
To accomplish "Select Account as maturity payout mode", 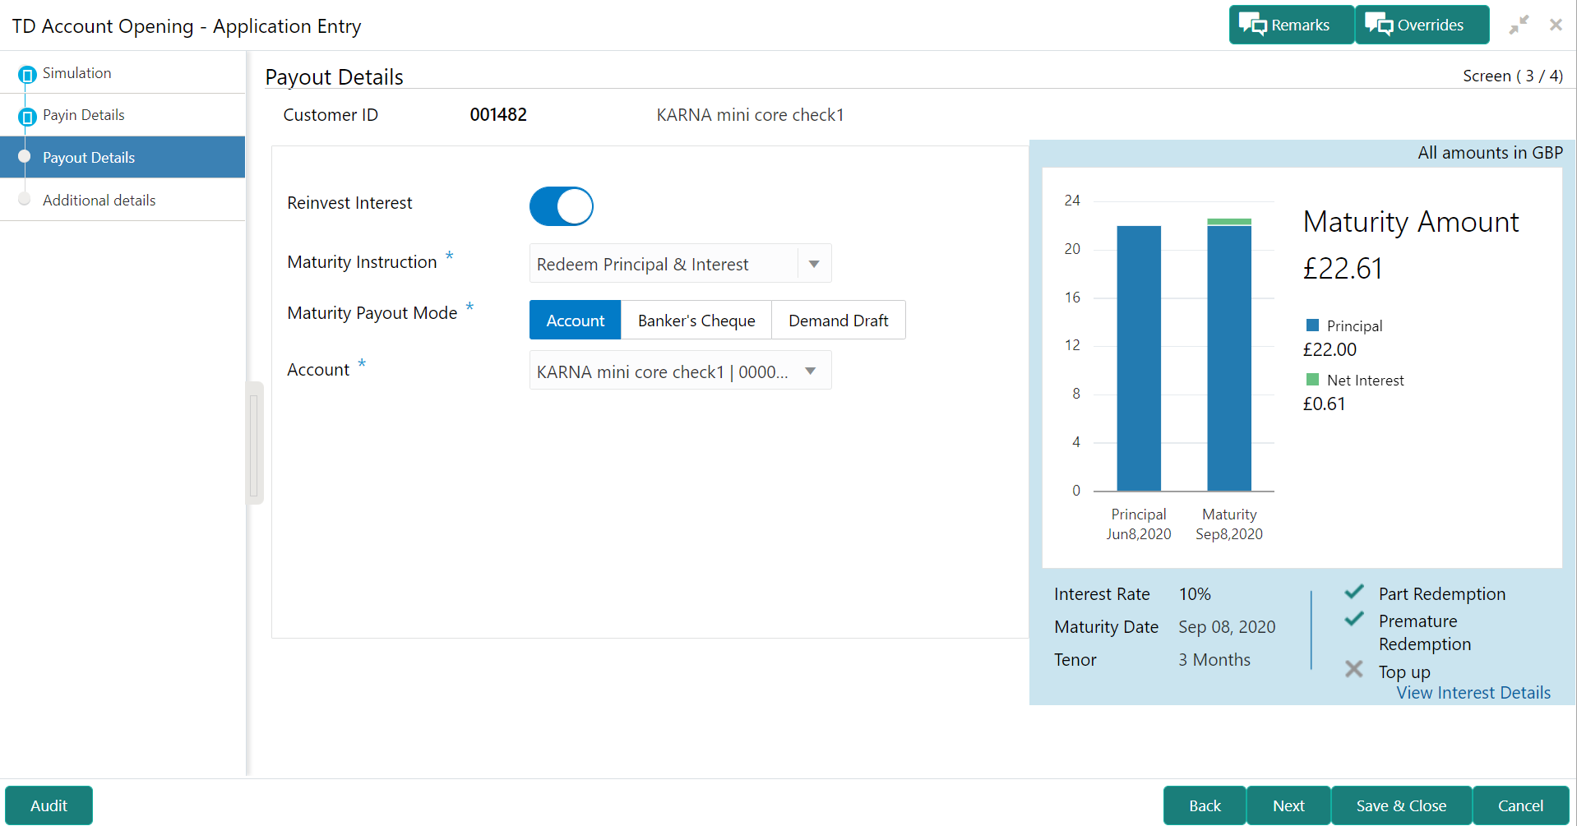I will tap(575, 321).
